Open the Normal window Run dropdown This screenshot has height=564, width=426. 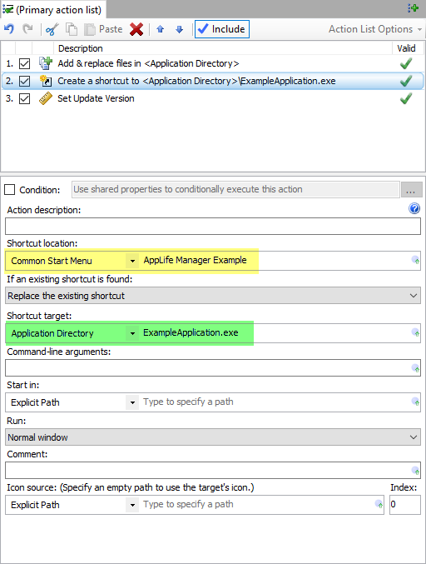click(213, 437)
